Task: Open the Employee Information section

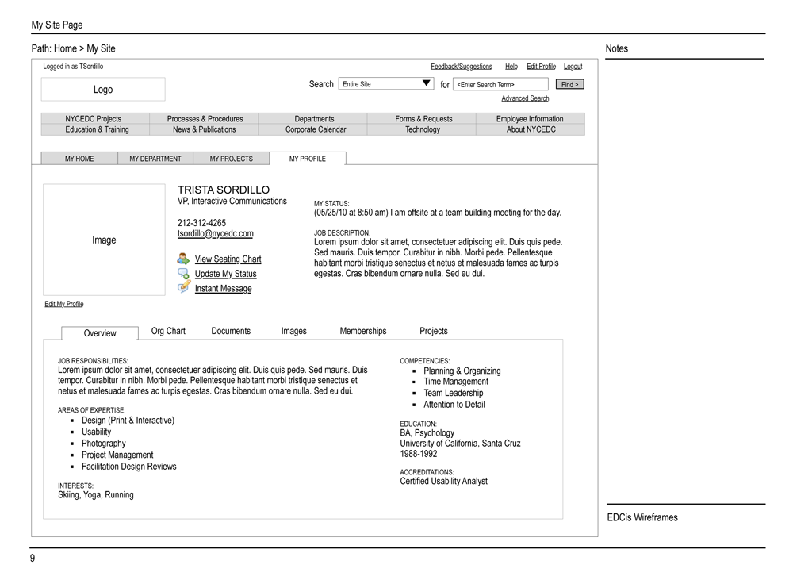Action: pyautogui.click(x=530, y=118)
